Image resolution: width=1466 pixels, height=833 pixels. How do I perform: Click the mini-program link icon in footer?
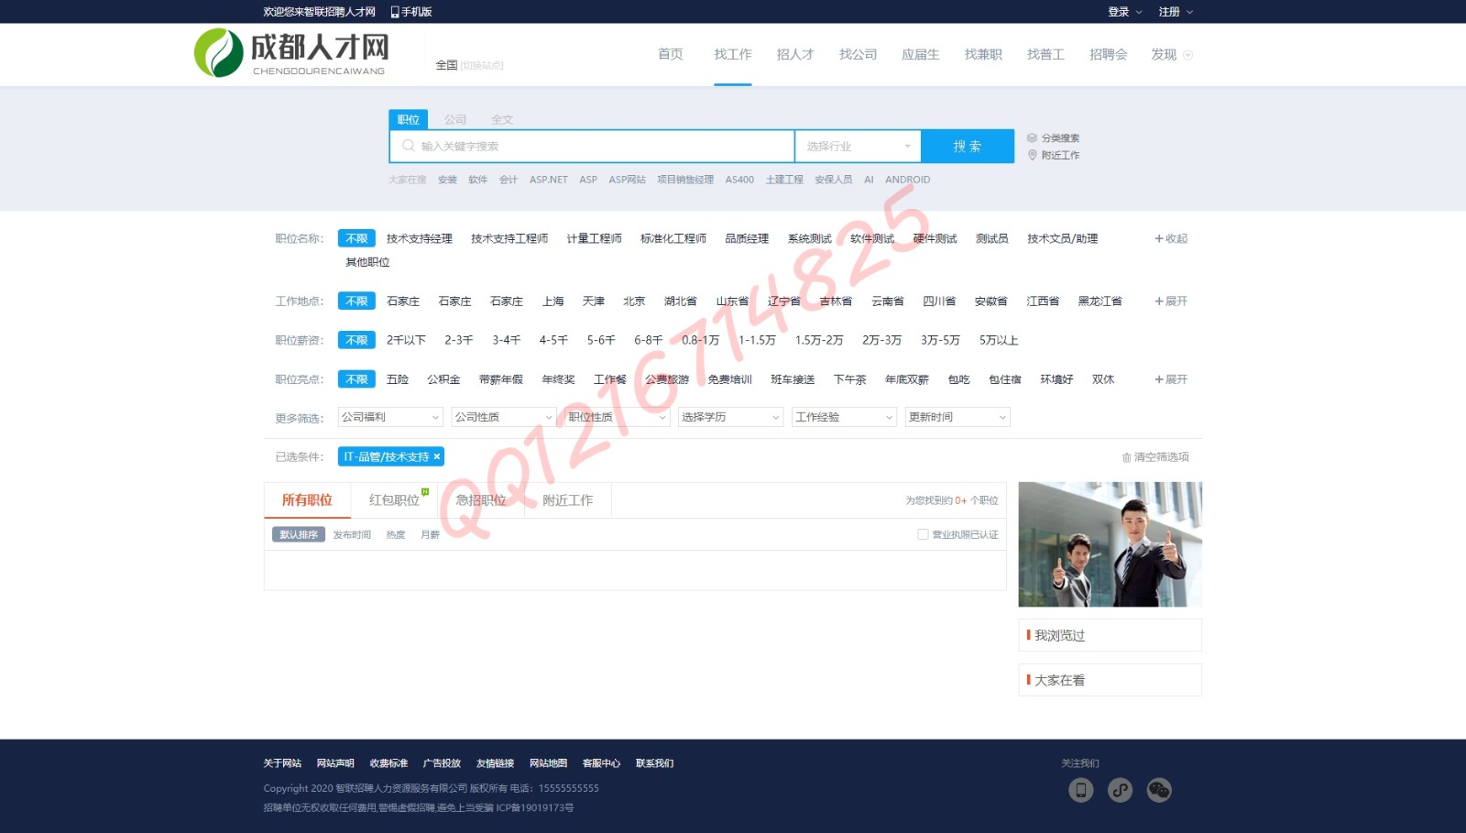coord(1120,790)
